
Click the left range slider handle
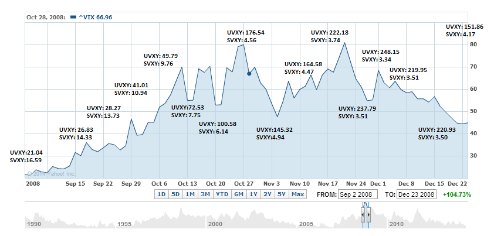363,215
